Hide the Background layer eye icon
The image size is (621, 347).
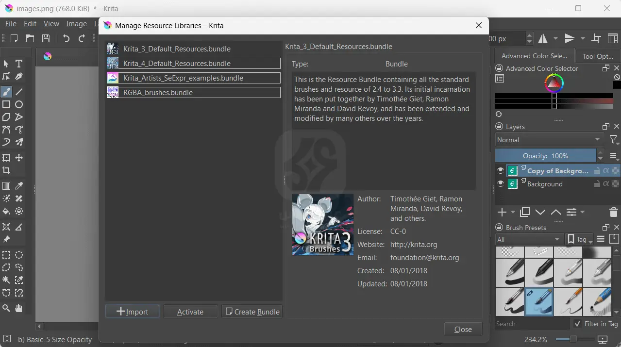click(501, 184)
